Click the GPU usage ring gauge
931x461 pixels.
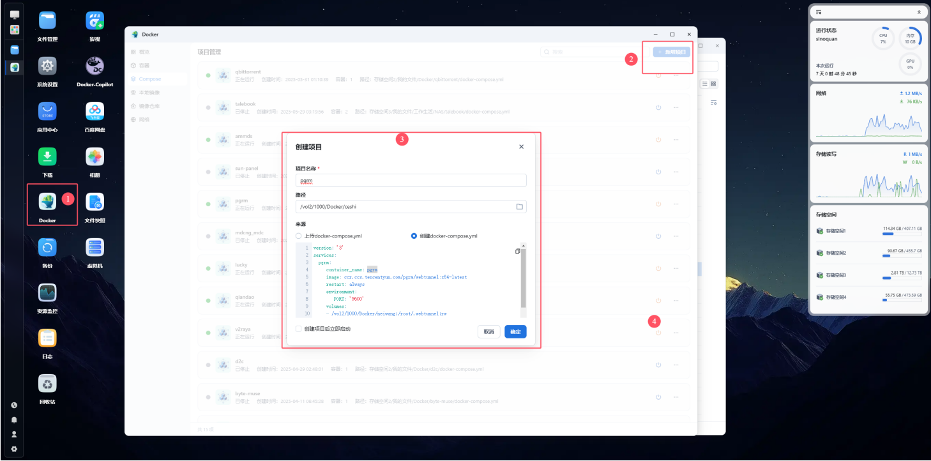(x=910, y=64)
